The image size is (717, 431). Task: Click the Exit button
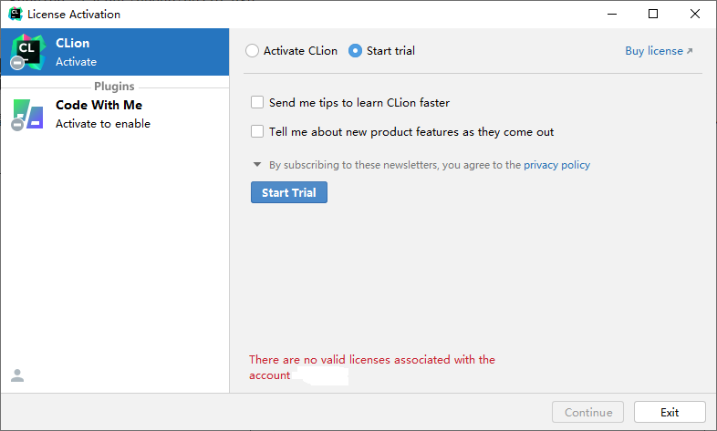point(670,412)
